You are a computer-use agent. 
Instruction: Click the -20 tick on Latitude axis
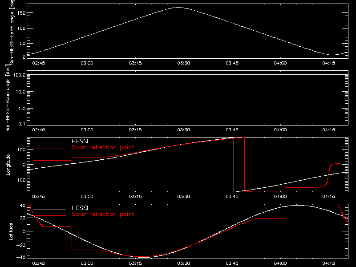click(x=21, y=245)
